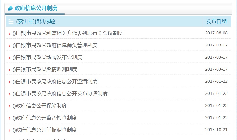Viewport: 237px width, 140px height.
Task: Click red arrow bullet before 政府信息公开保障制度
Action: coord(10,106)
